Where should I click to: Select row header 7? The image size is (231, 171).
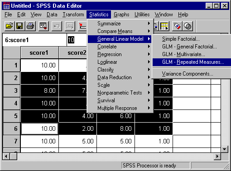[12, 141]
